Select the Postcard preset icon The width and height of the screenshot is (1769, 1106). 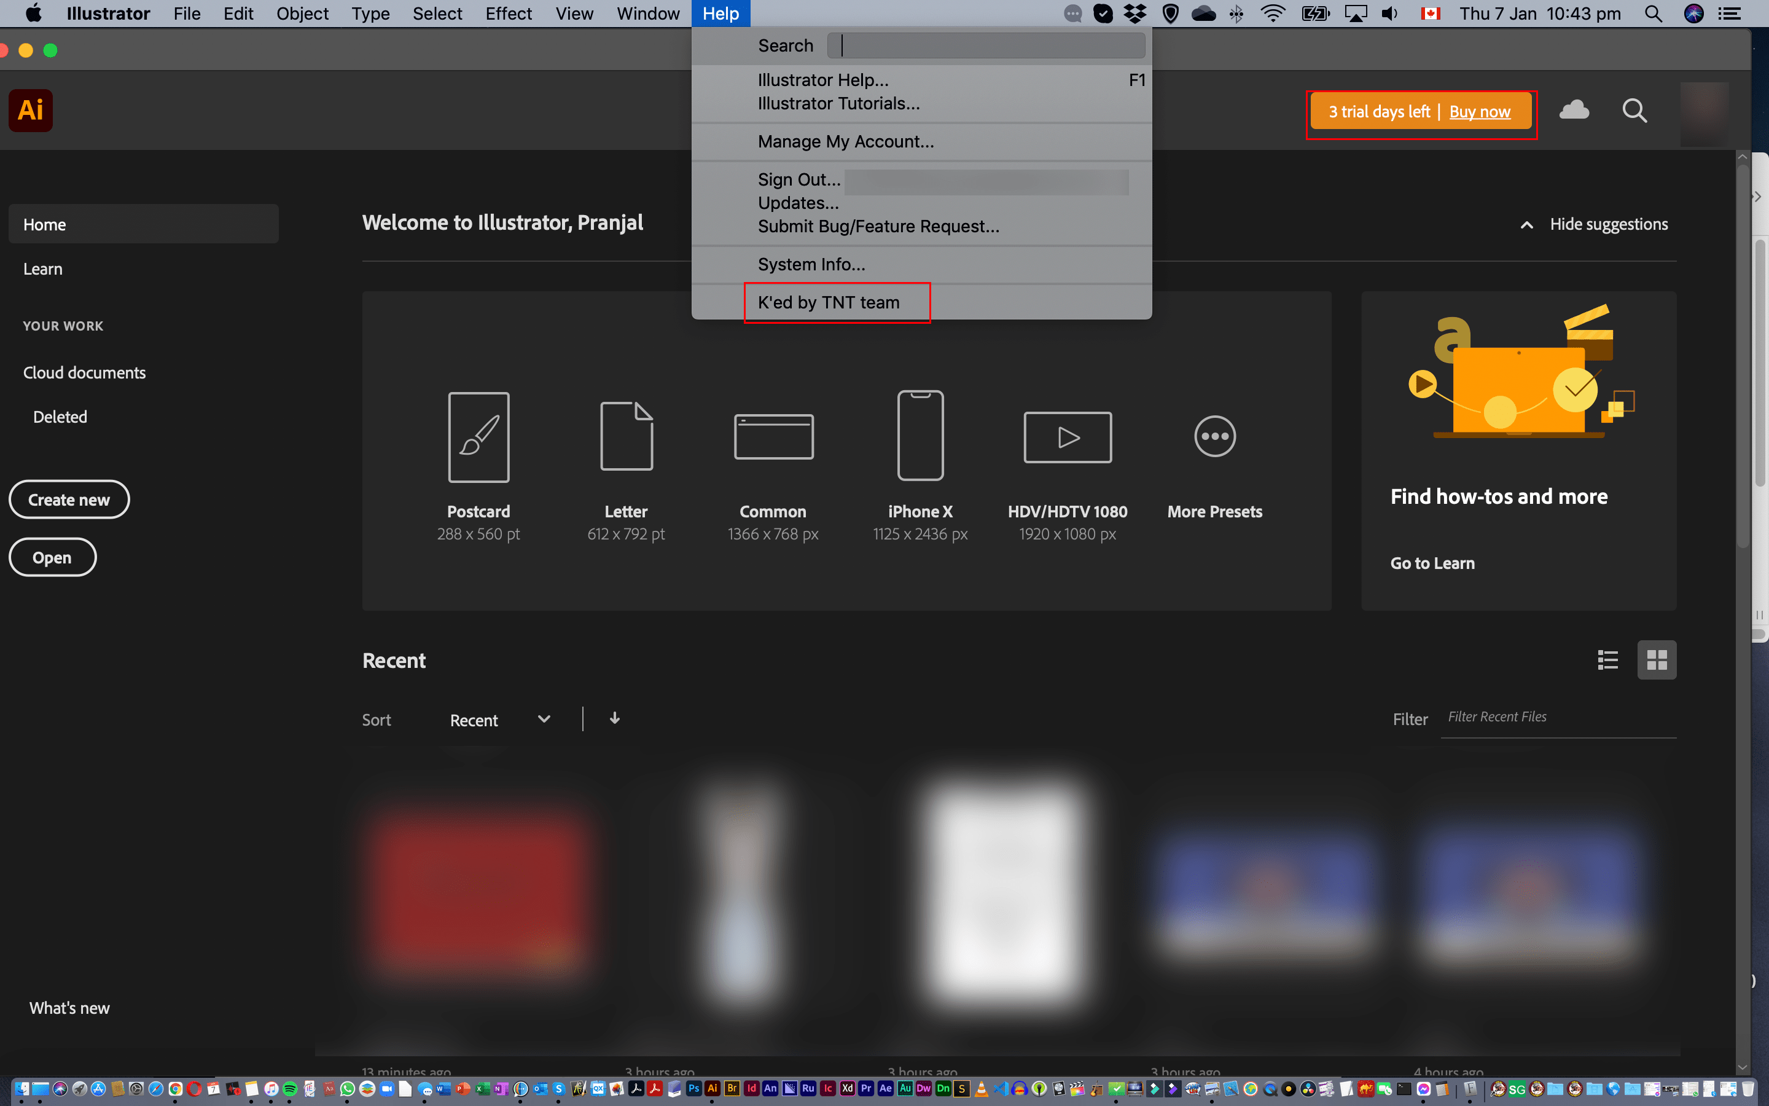479,437
